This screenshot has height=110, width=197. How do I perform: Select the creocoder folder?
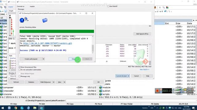8,91
